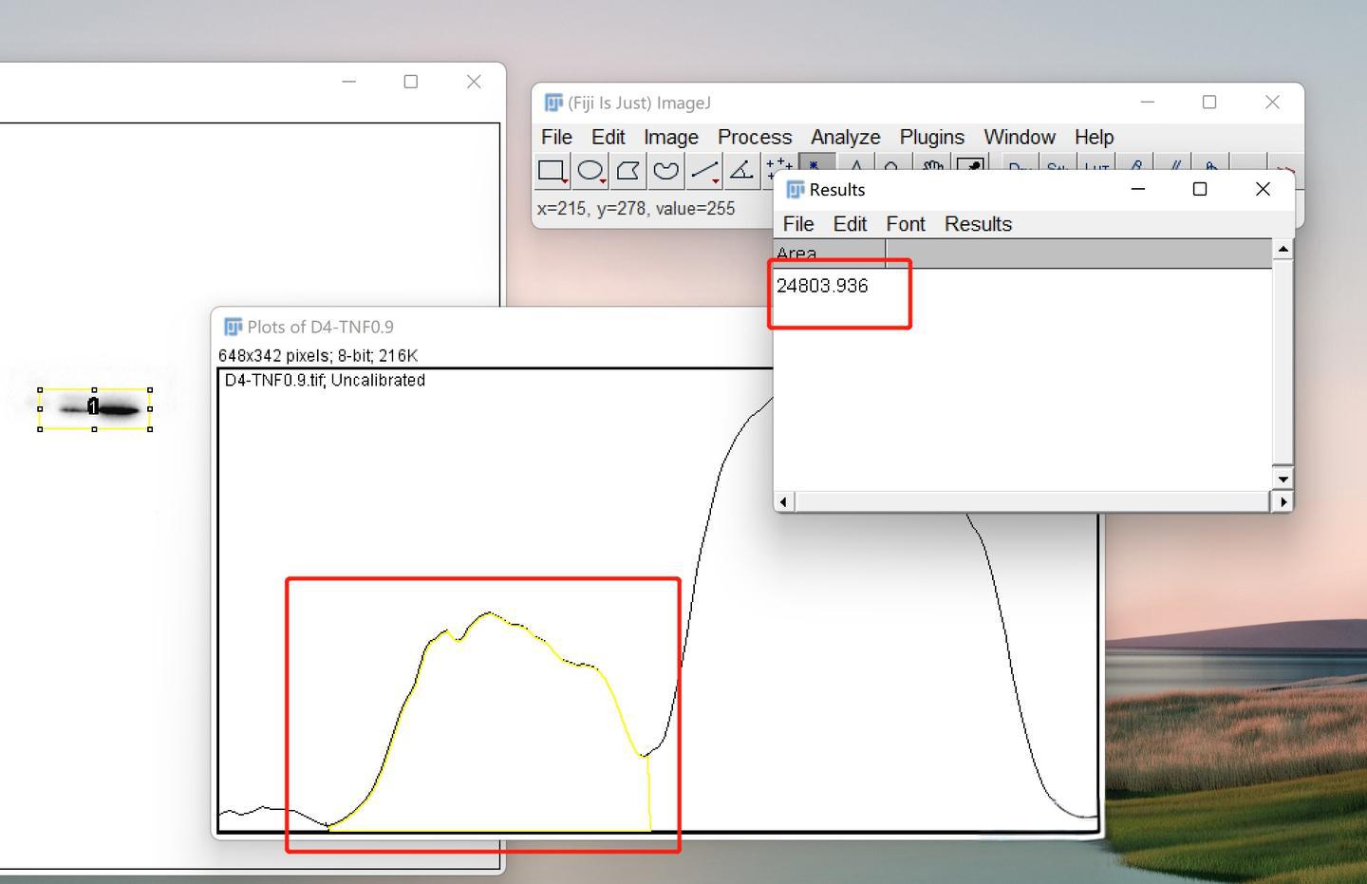Open the Results menu in Results window
Screen dimensions: 1367x884
click(978, 224)
